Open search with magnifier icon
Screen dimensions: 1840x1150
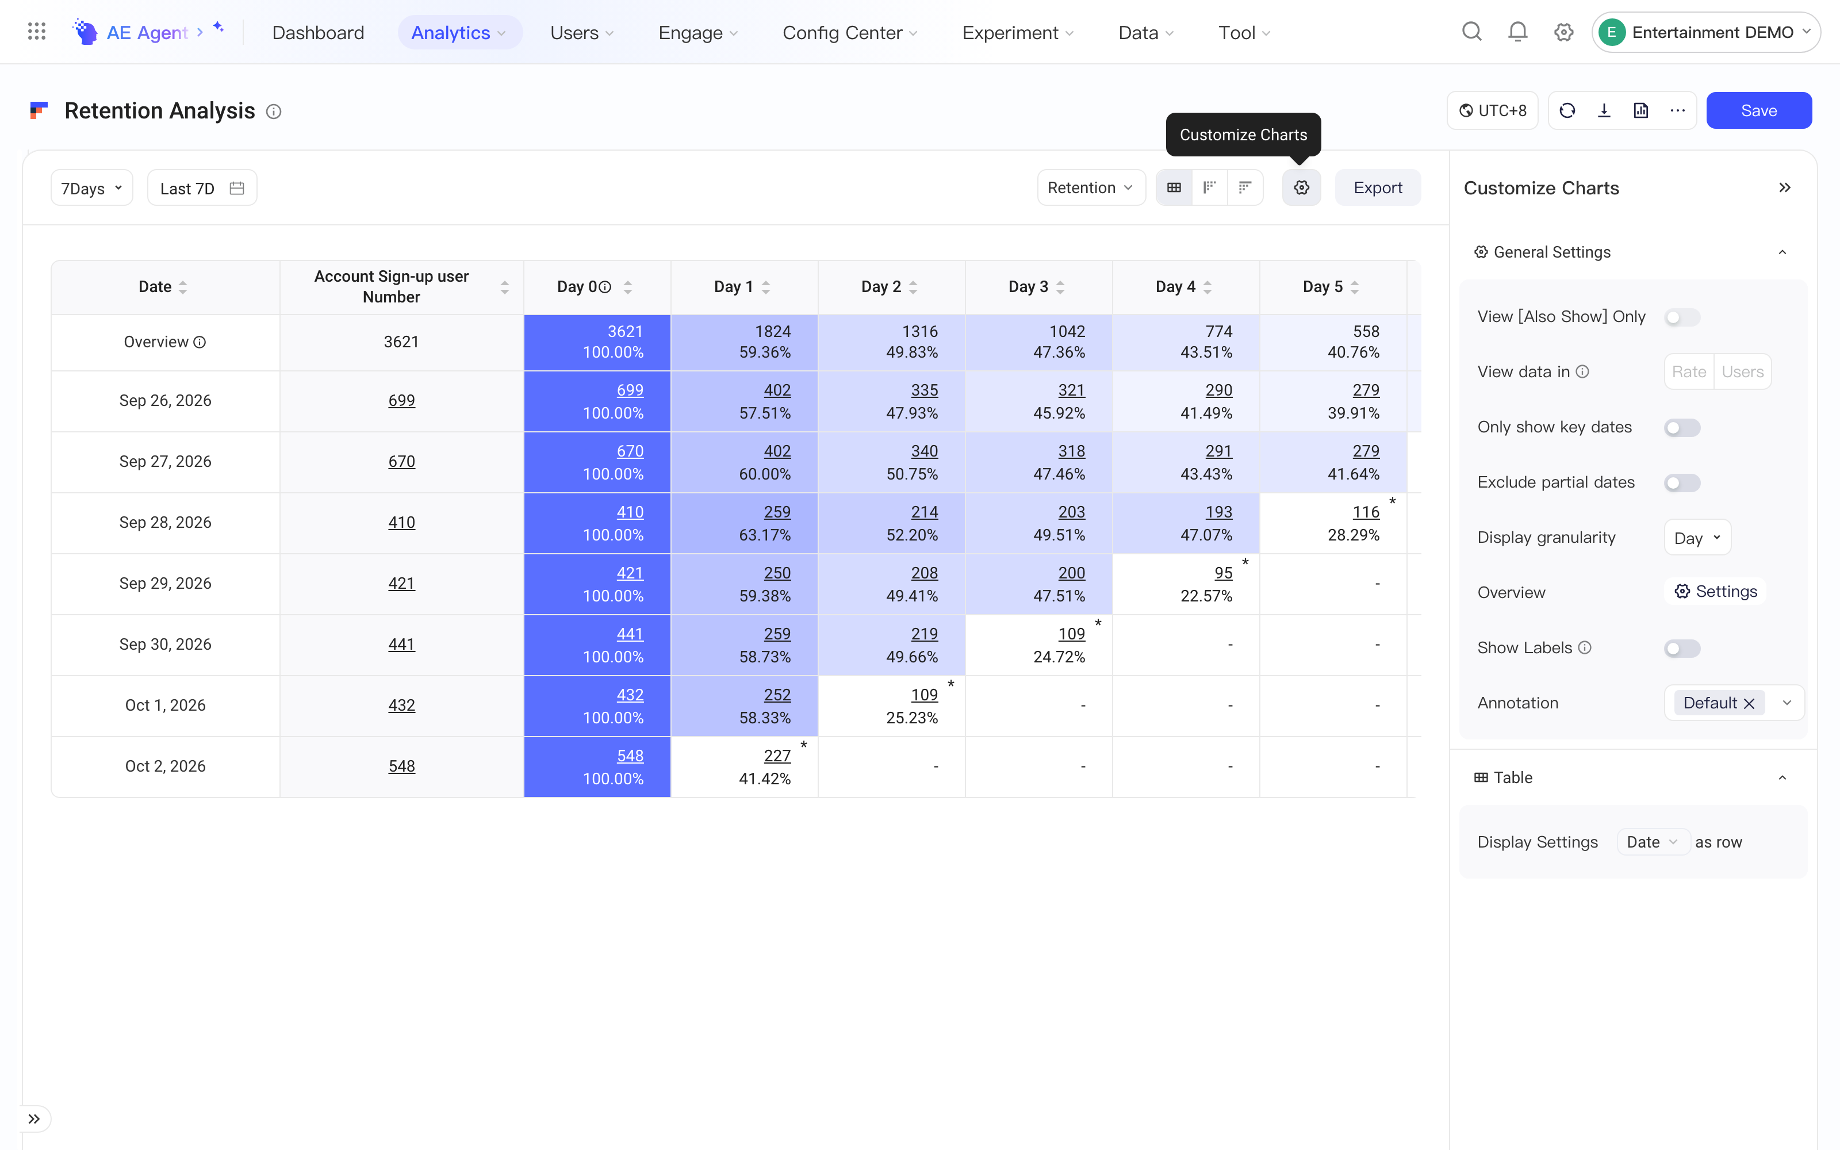pos(1471,32)
